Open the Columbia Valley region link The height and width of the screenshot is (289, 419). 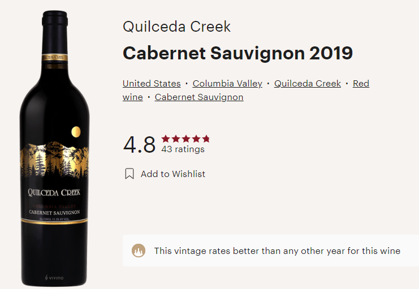click(x=227, y=83)
